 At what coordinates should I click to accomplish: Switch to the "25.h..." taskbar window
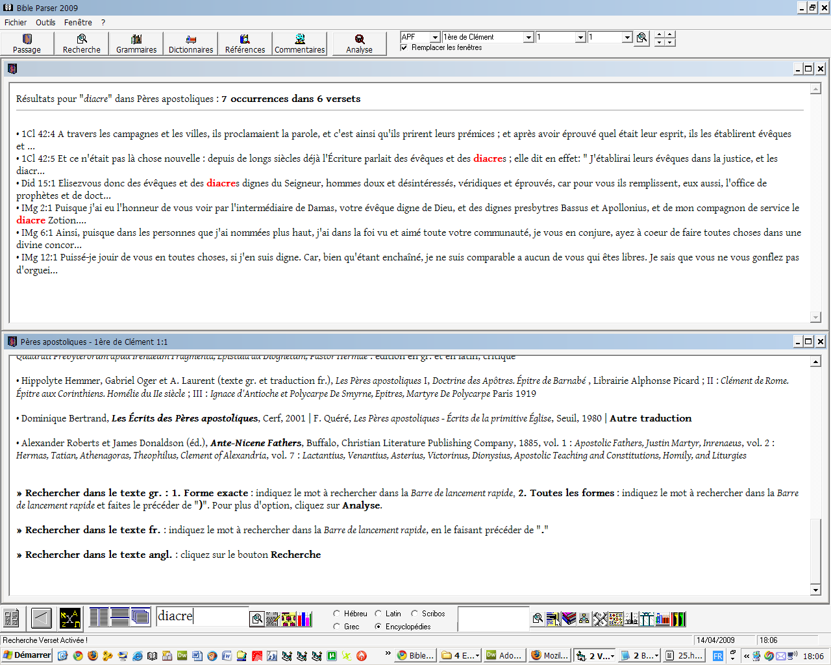685,656
